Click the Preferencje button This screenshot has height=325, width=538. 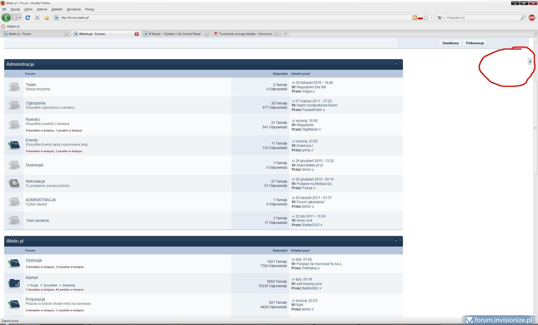tap(475, 43)
